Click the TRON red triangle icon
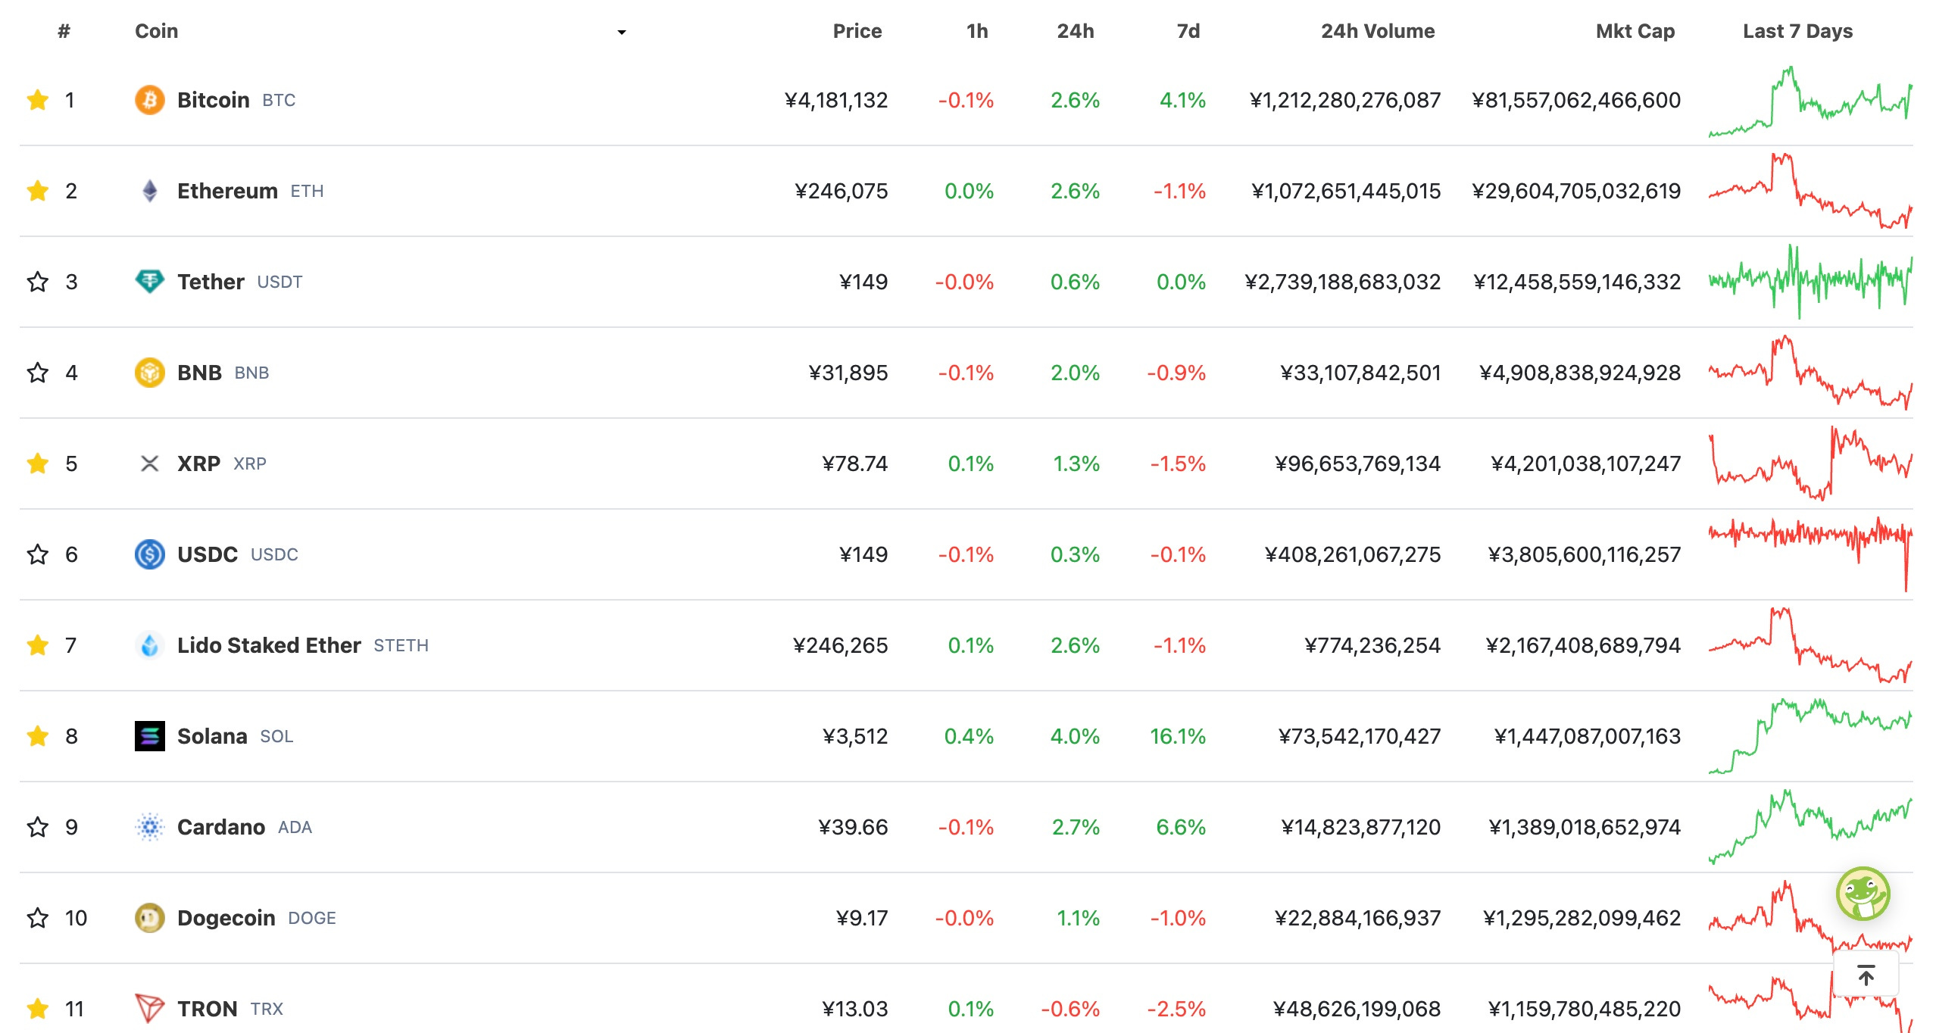This screenshot has width=1936, height=1033. click(x=150, y=1009)
